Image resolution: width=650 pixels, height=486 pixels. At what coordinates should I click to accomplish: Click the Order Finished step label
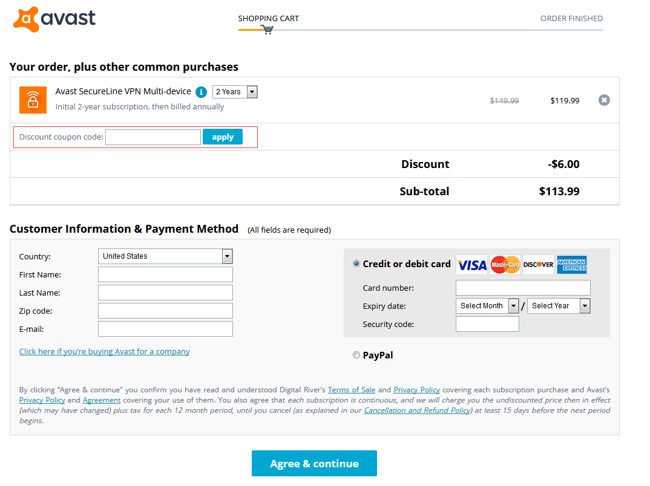[572, 19]
